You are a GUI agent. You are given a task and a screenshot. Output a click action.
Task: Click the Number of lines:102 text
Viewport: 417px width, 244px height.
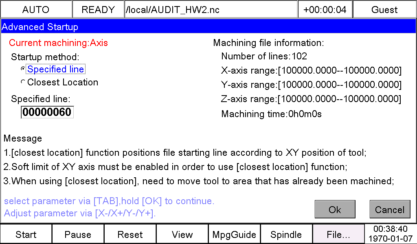(264, 56)
